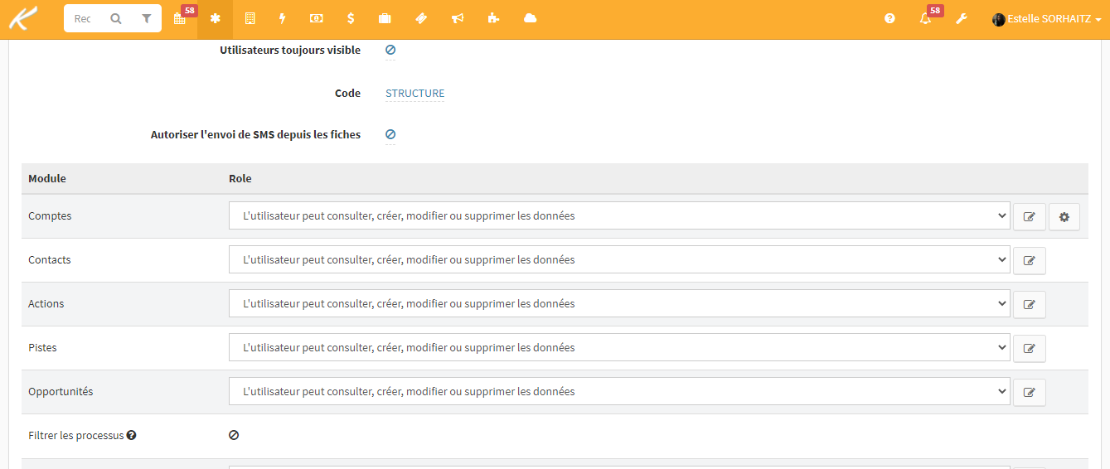This screenshot has height=469, width=1110.
Task: Click the ticket icon in the navbar
Action: pyautogui.click(x=421, y=18)
